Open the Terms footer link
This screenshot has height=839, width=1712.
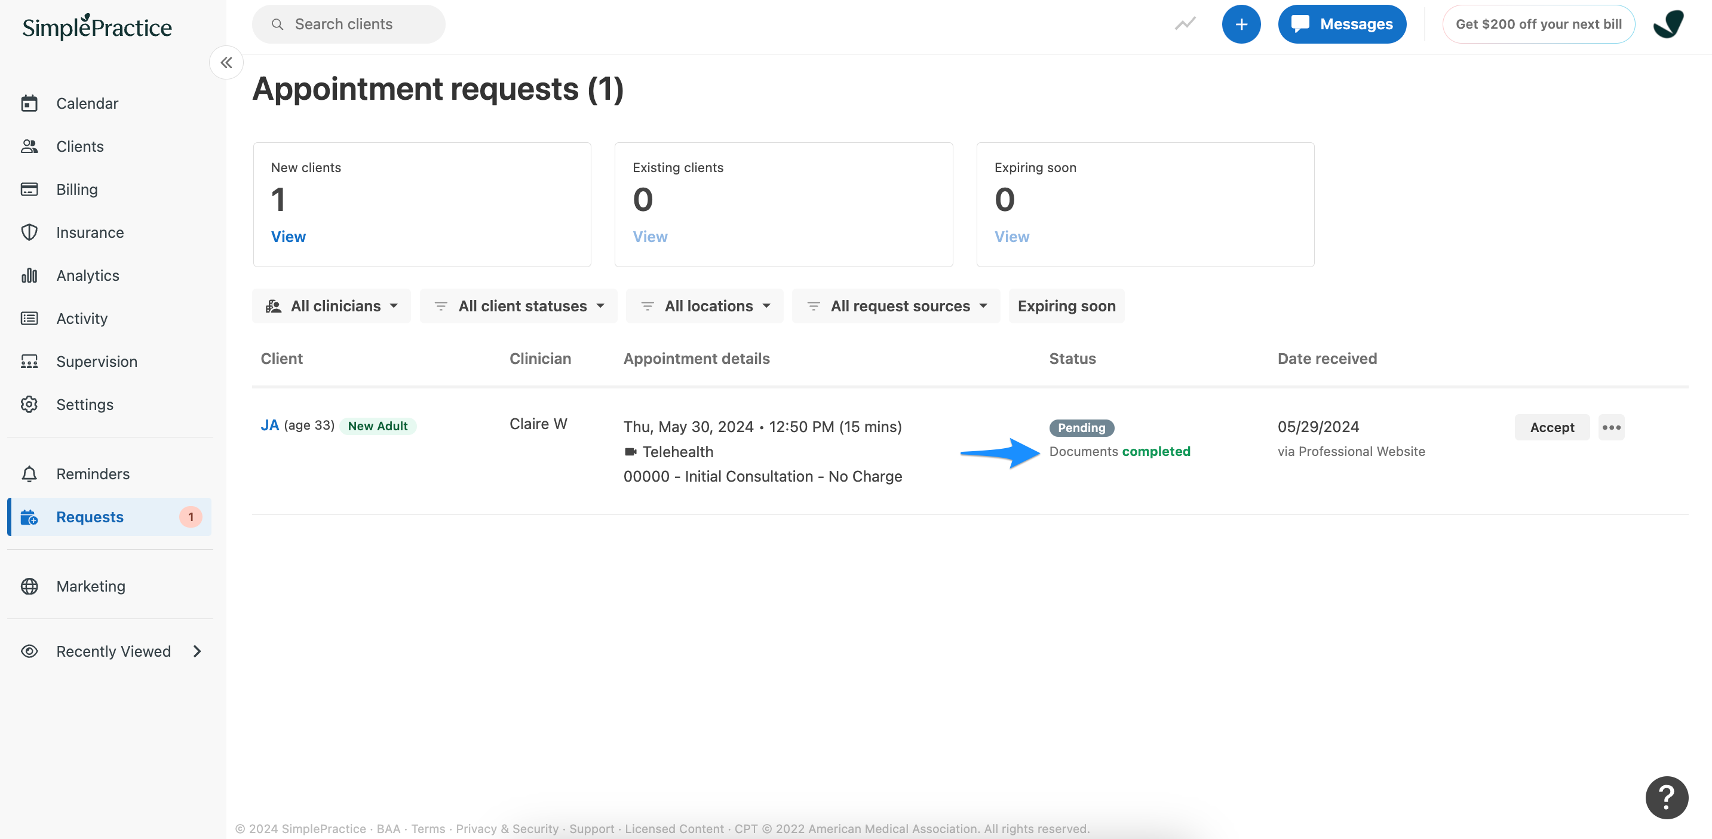(428, 828)
